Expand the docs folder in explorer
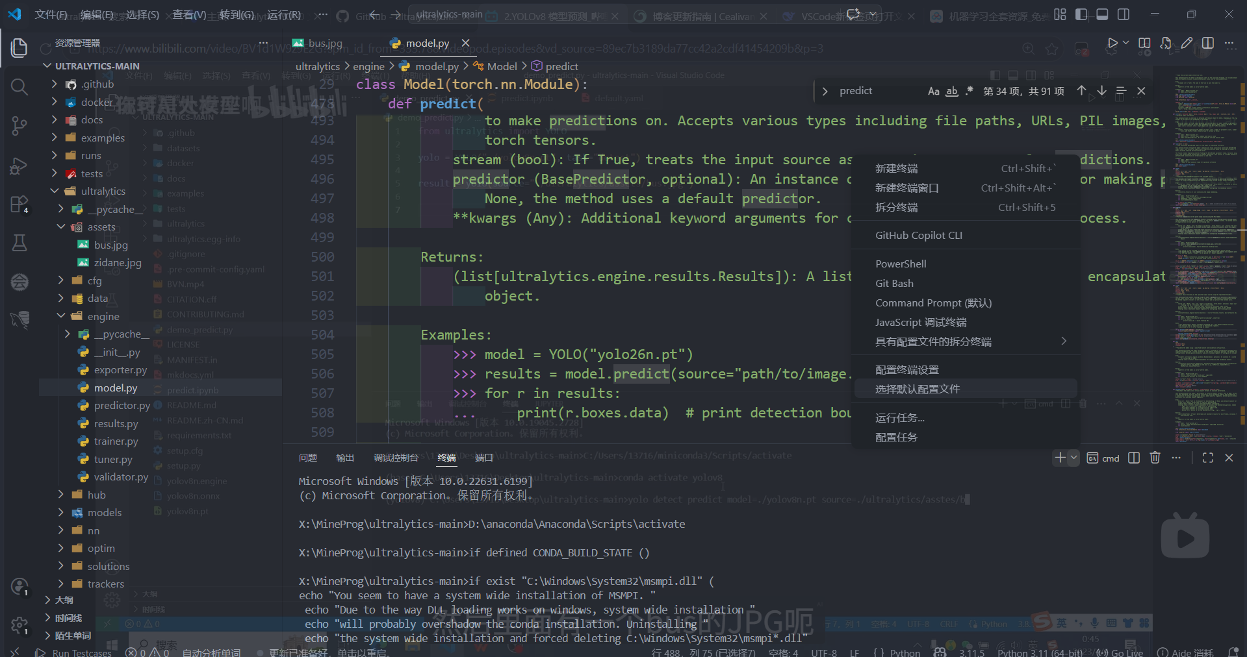This screenshot has height=657, width=1247. (92, 120)
